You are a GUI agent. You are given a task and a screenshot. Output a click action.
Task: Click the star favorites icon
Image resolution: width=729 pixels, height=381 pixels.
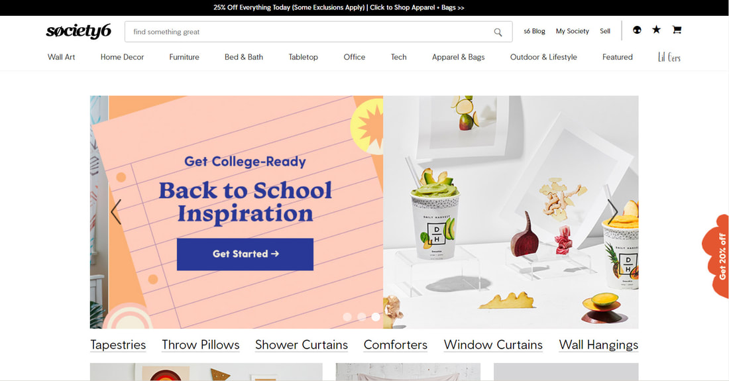pos(656,30)
